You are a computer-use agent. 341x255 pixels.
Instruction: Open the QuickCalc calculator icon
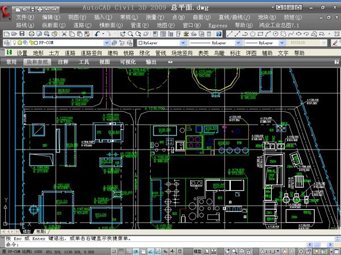click(209, 34)
